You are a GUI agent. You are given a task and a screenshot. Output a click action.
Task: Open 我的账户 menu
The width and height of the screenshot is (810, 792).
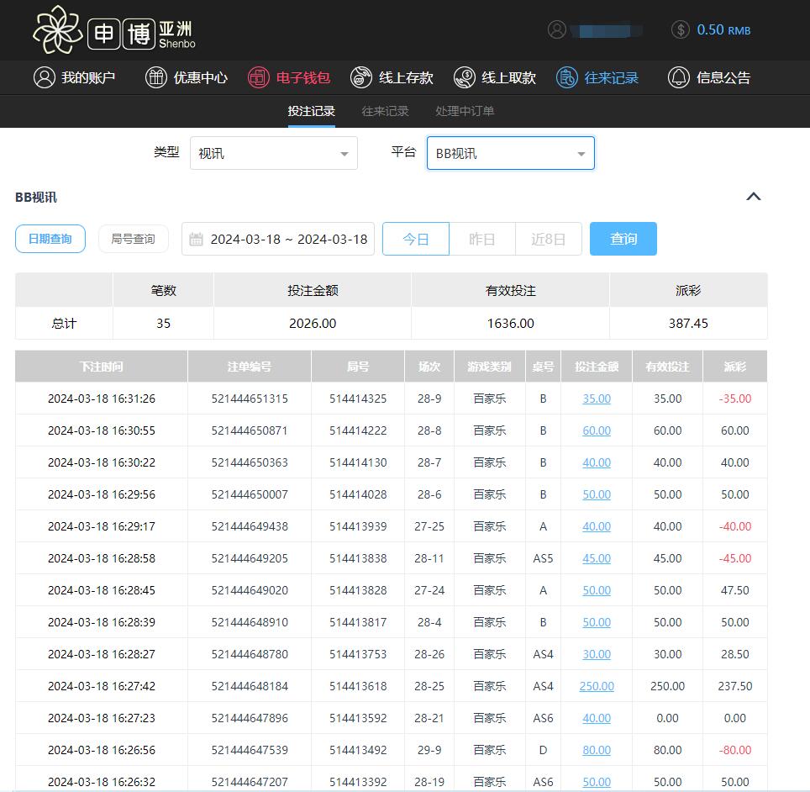[75, 77]
